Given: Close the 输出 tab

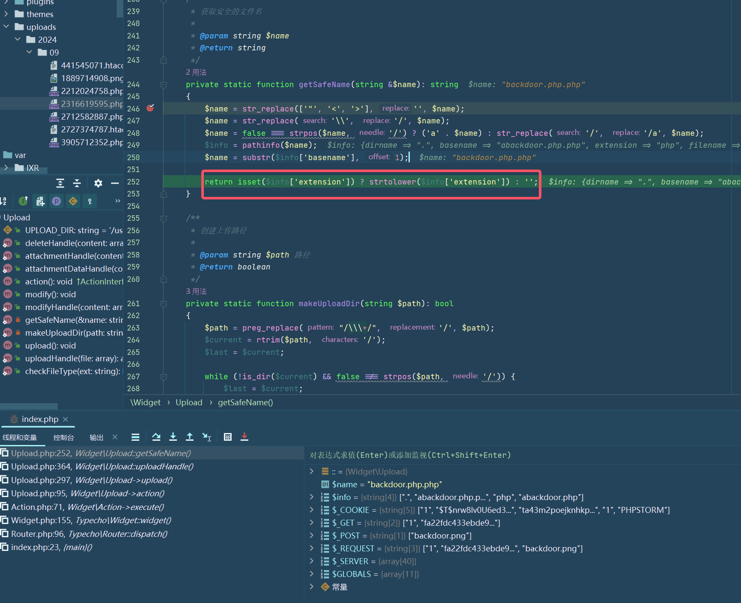Looking at the screenshot, I should [x=115, y=437].
